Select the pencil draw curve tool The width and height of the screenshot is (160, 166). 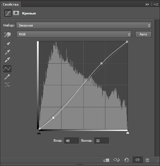[x=7, y=77]
